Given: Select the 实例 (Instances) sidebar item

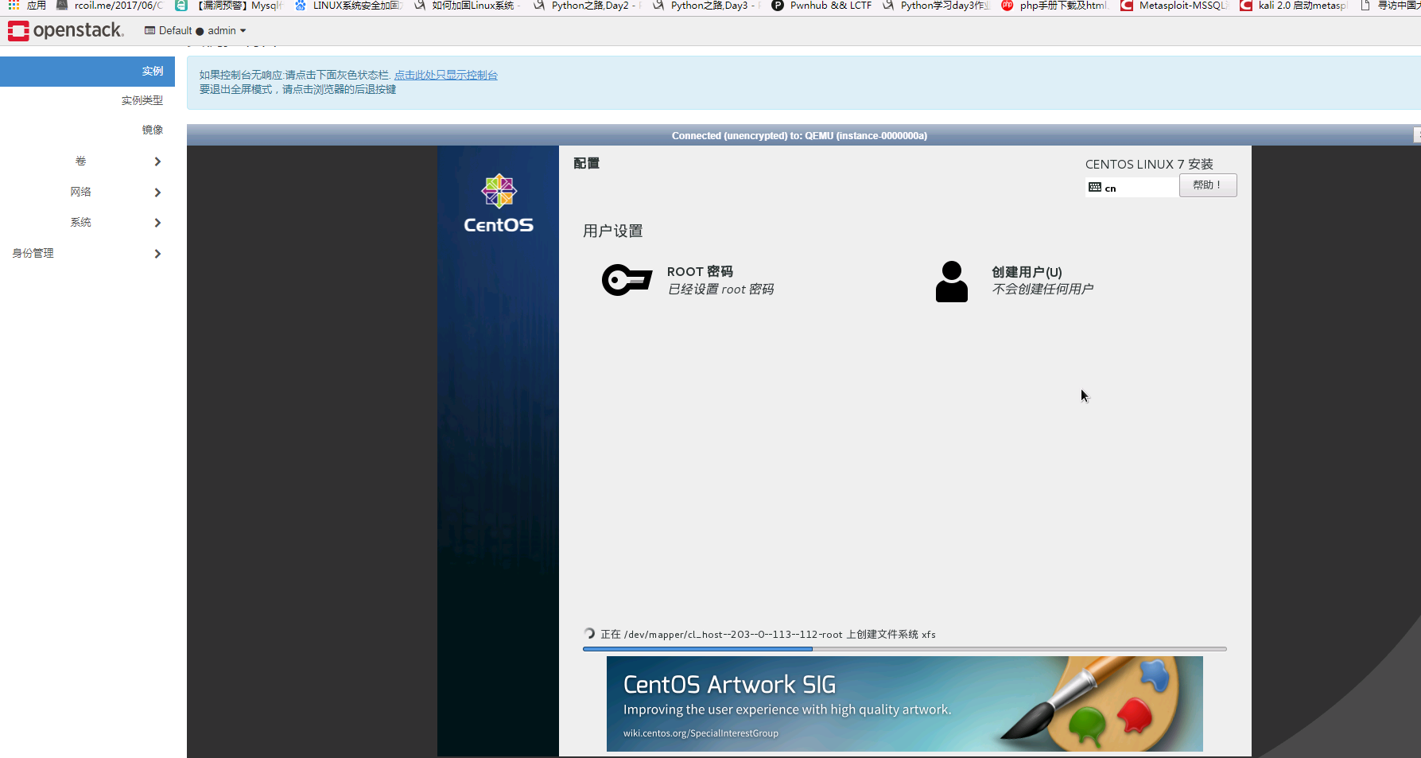Looking at the screenshot, I should point(87,72).
